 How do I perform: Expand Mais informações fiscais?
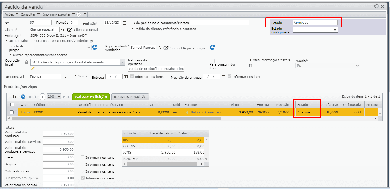[x=269, y=60]
